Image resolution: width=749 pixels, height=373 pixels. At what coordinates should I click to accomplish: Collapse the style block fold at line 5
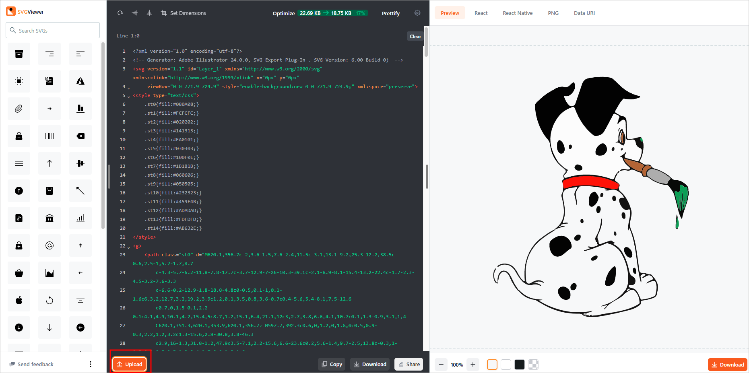[129, 96]
